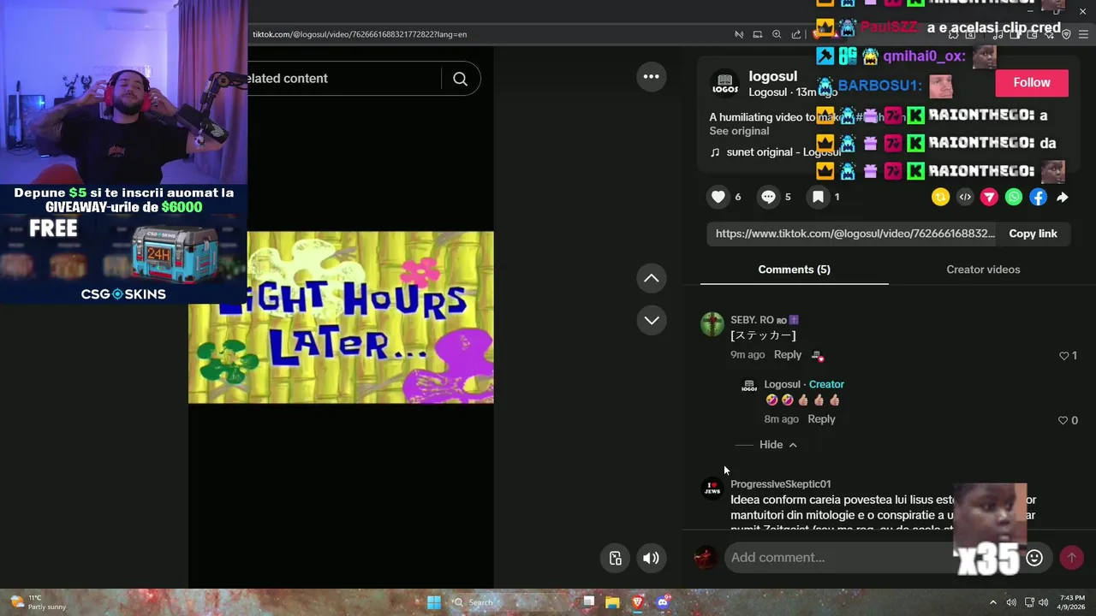Switch to the Comments (5) tab

pos(794,269)
